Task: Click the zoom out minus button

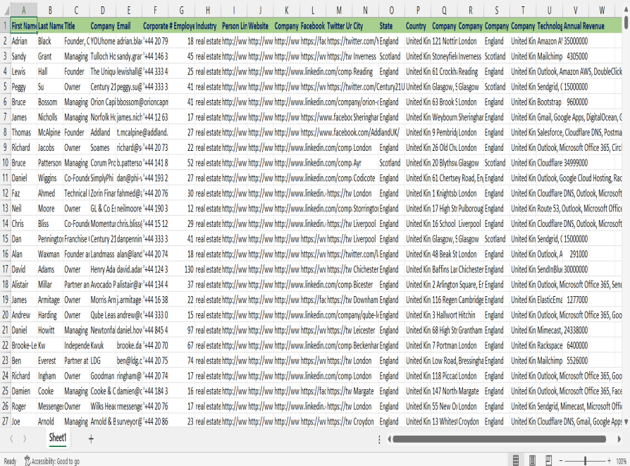Action: pyautogui.click(x=561, y=460)
